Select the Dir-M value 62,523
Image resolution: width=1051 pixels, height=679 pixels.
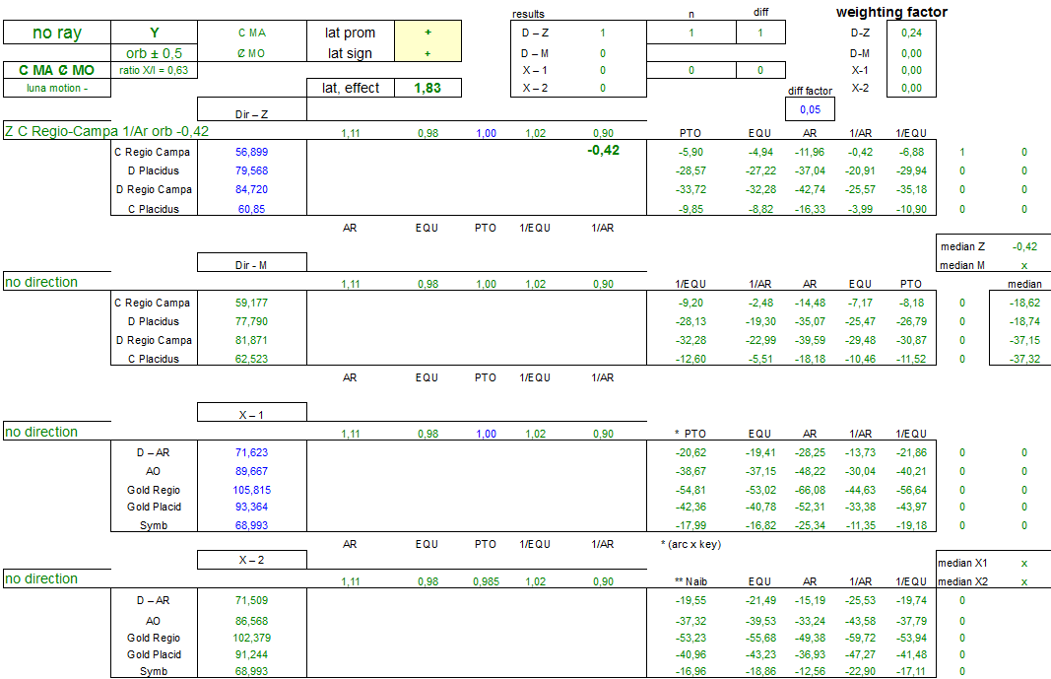251,360
